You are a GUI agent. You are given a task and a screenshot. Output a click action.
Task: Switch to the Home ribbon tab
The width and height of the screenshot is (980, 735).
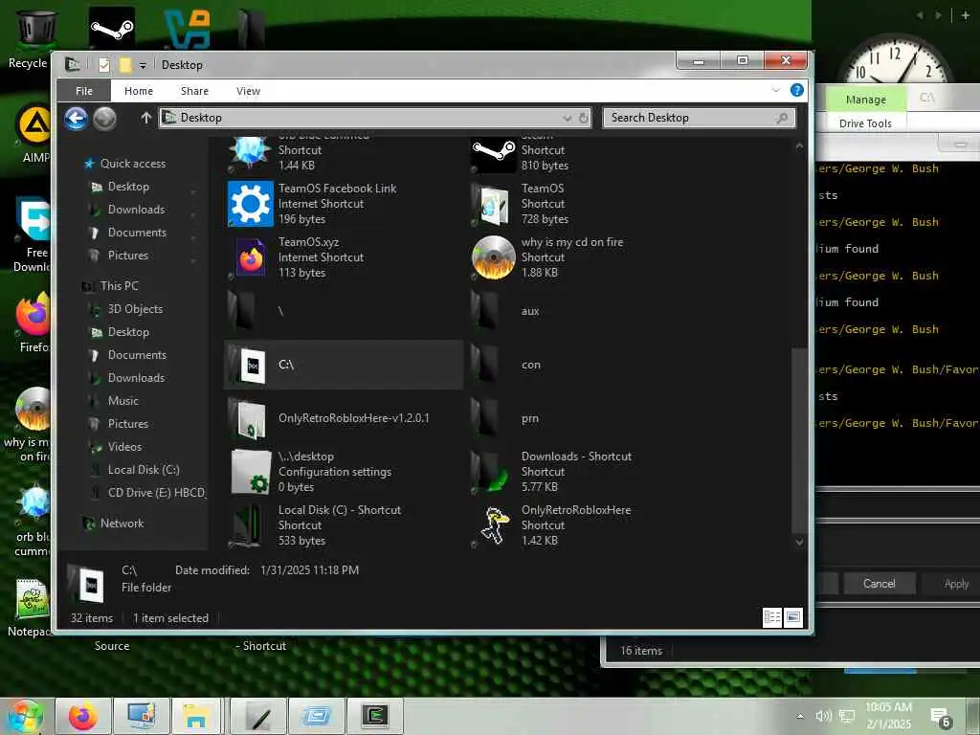tap(139, 91)
